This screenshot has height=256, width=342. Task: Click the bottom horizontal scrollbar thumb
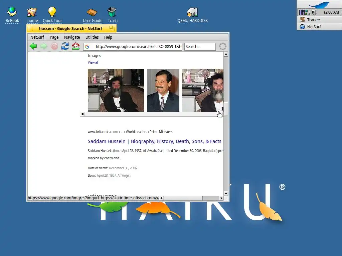pos(183,198)
